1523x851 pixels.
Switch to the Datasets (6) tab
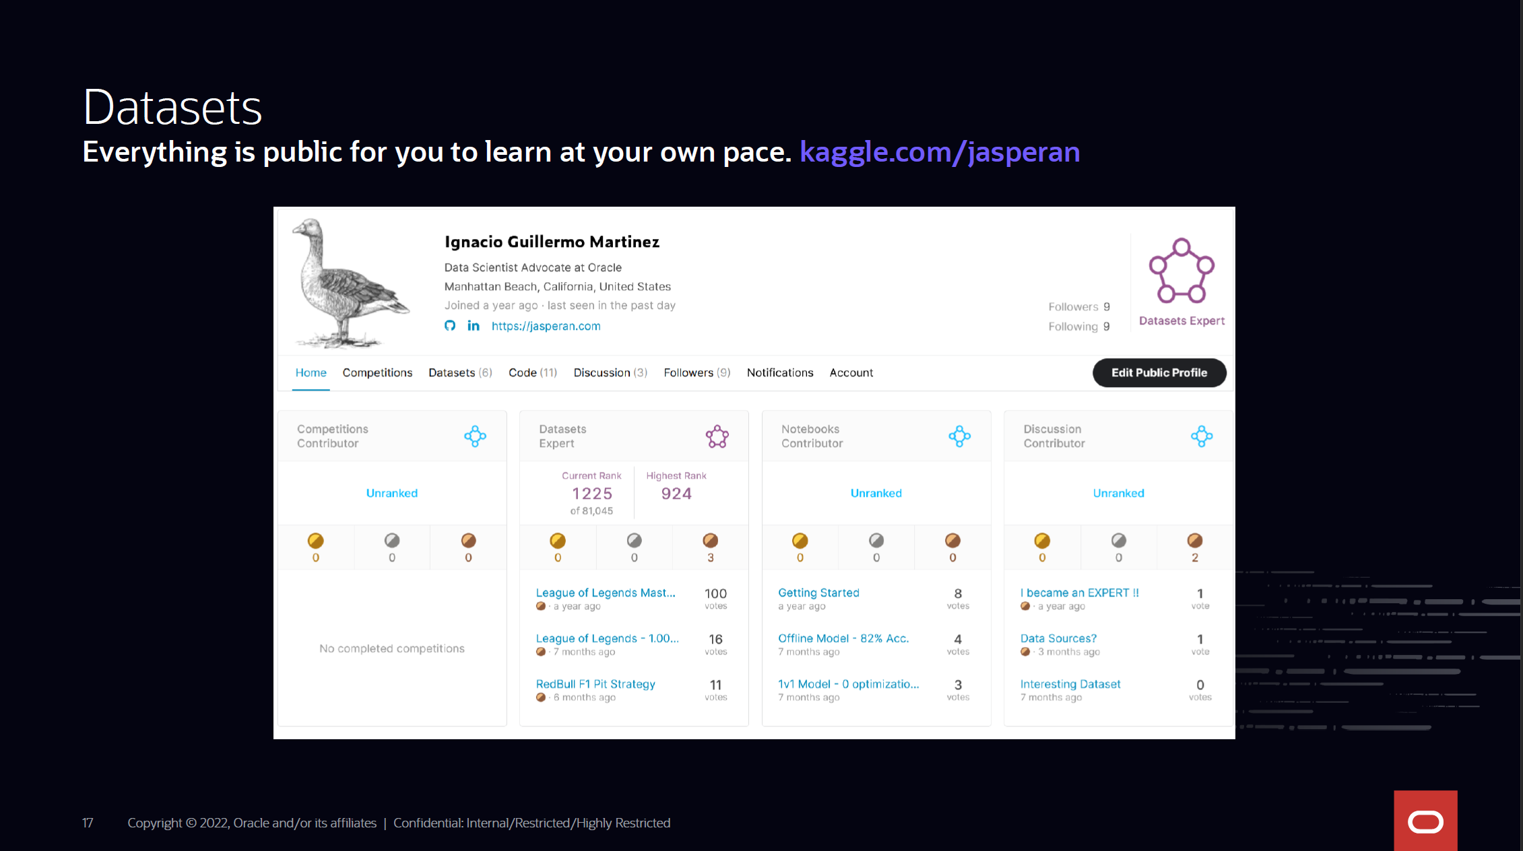(460, 372)
